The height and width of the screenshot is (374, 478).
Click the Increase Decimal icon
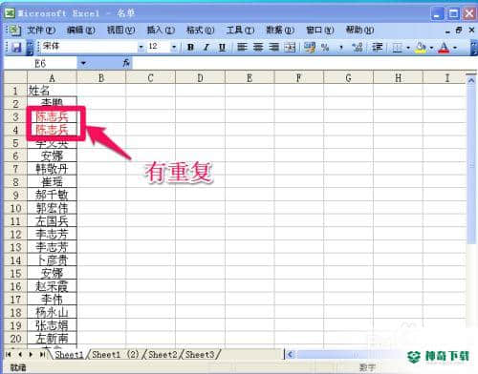click(x=358, y=48)
